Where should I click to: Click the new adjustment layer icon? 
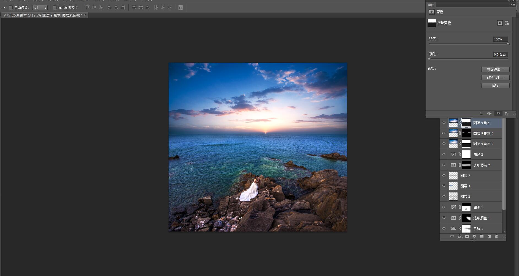coord(474,236)
